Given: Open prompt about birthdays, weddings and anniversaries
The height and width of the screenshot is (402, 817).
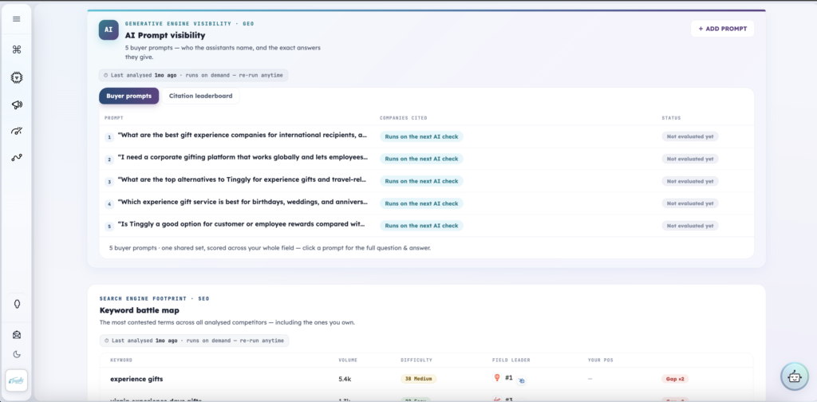Looking at the screenshot, I should (x=243, y=202).
